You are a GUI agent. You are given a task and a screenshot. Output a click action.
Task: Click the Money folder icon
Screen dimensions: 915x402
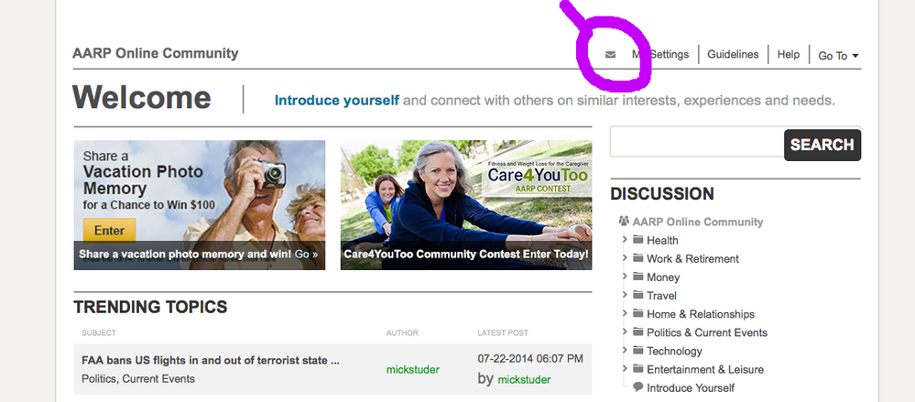(x=637, y=277)
